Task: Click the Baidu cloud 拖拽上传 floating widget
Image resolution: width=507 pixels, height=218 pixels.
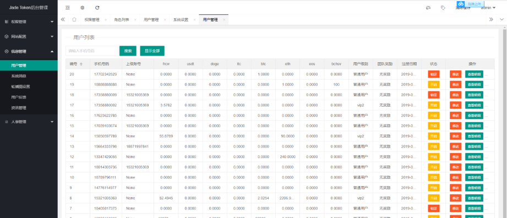Action: [x=470, y=4]
